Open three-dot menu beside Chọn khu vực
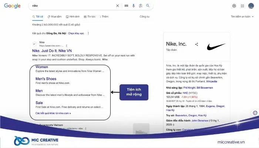 [x=88, y=33]
